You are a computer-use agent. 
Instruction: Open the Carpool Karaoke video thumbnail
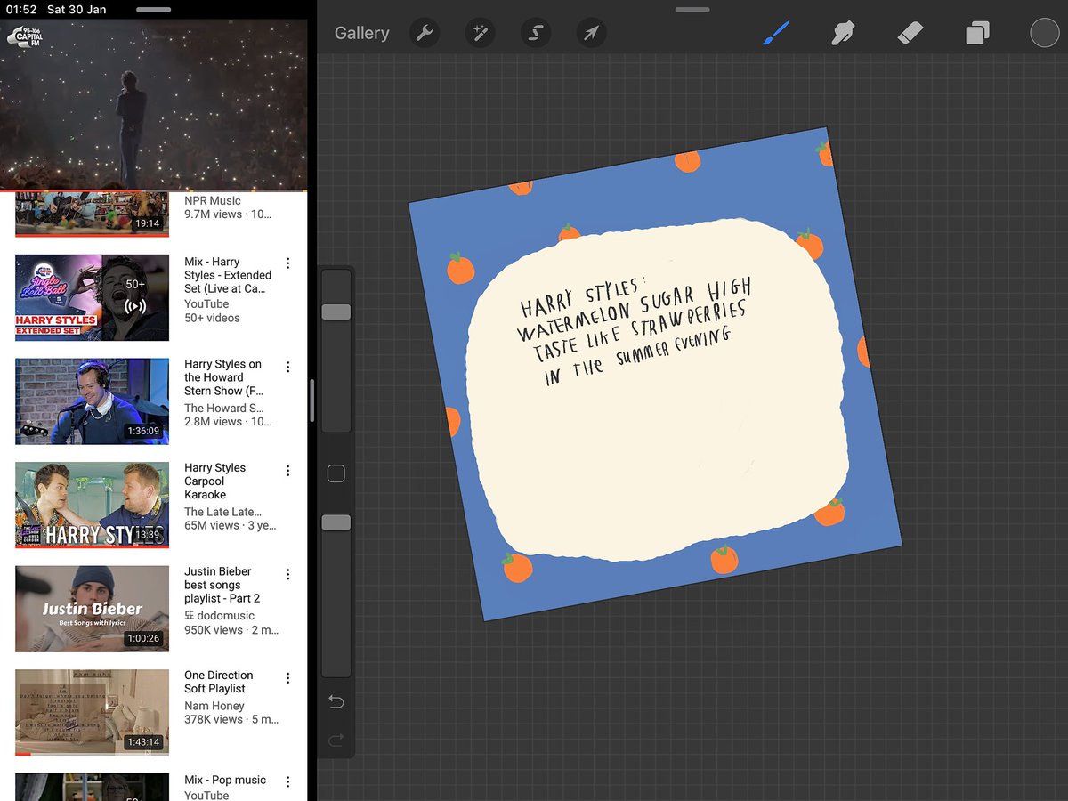(x=93, y=505)
